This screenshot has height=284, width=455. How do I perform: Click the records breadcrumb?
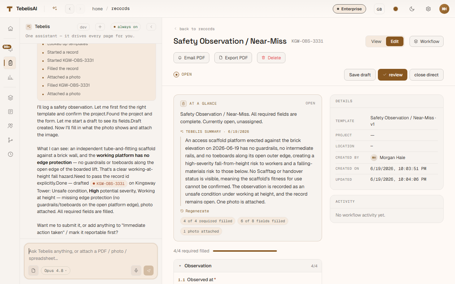(x=121, y=9)
